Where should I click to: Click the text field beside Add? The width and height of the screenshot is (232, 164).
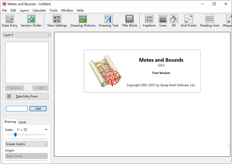tap(17, 109)
